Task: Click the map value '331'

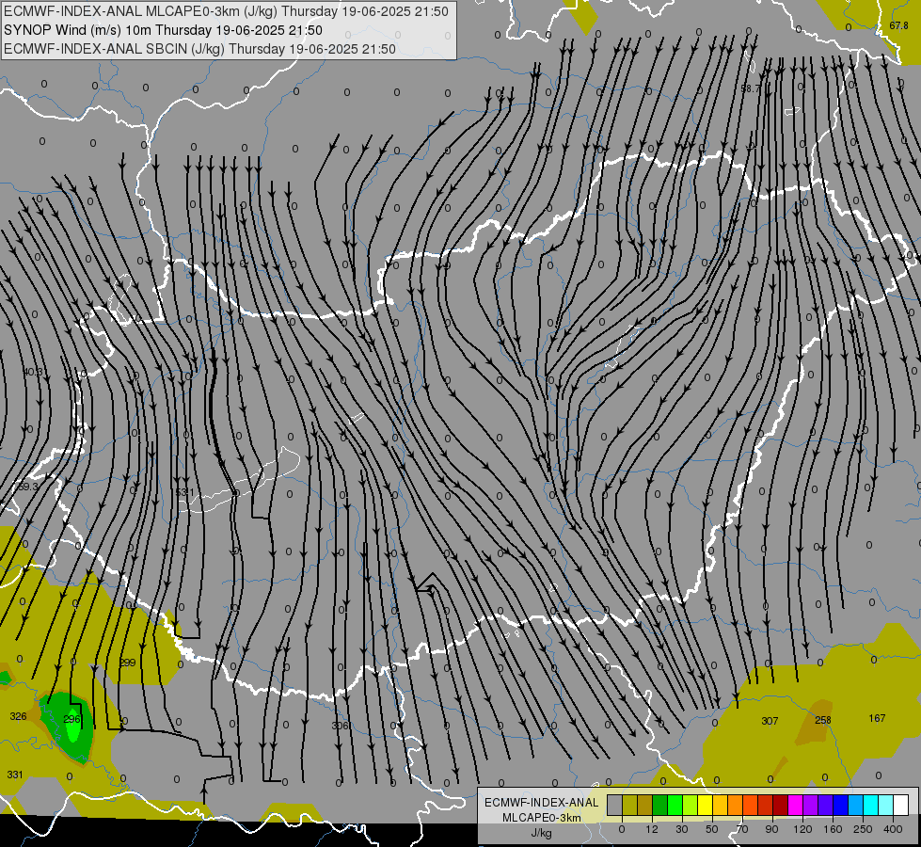Action: coord(15,775)
